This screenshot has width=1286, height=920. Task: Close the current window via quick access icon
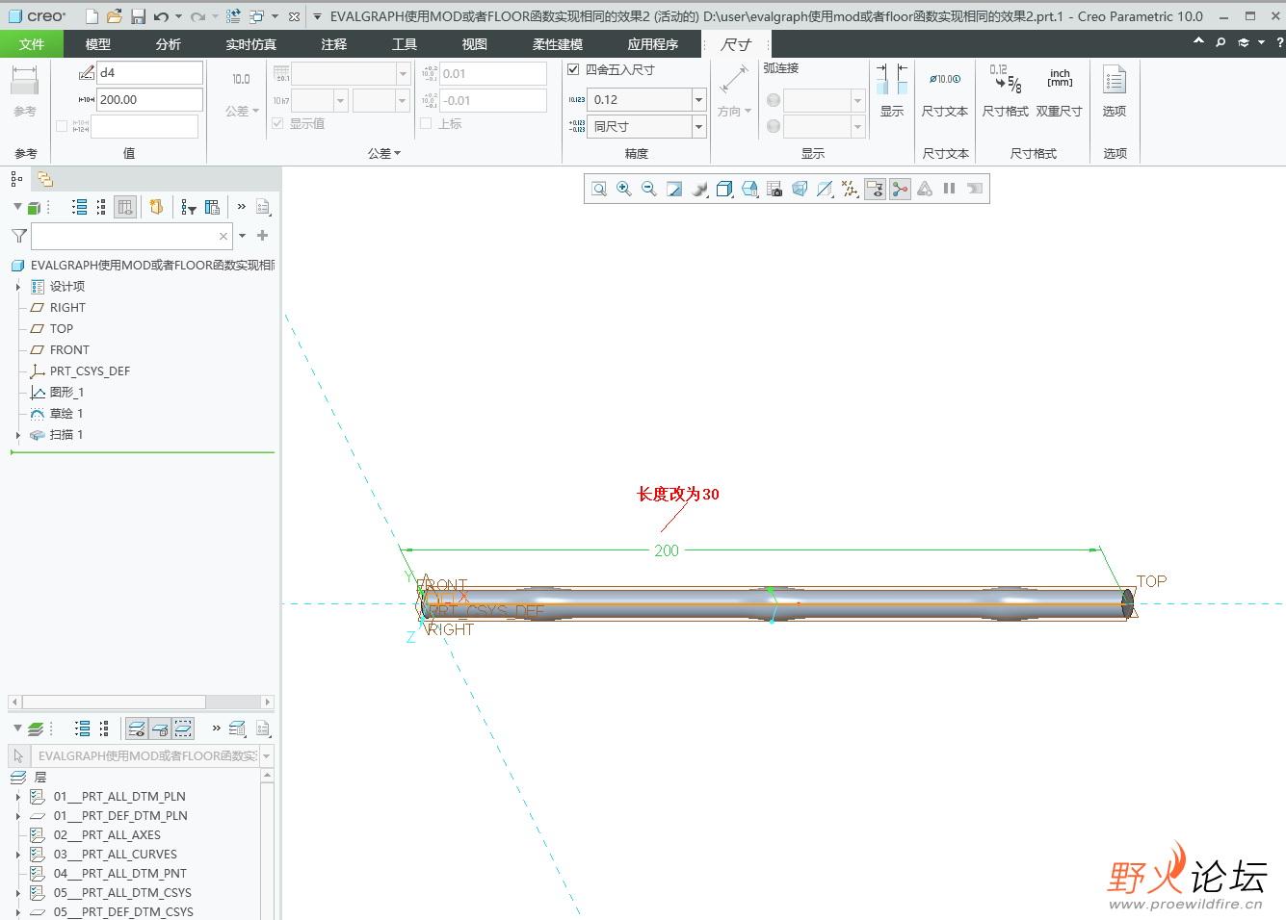tap(294, 16)
